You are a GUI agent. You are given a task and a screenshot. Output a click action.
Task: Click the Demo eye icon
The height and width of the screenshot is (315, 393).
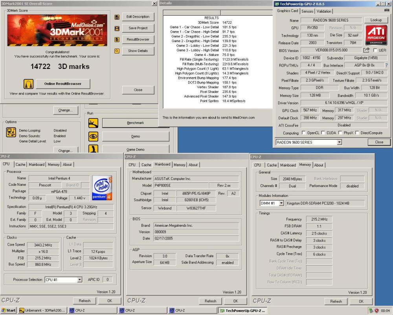(x=93, y=136)
